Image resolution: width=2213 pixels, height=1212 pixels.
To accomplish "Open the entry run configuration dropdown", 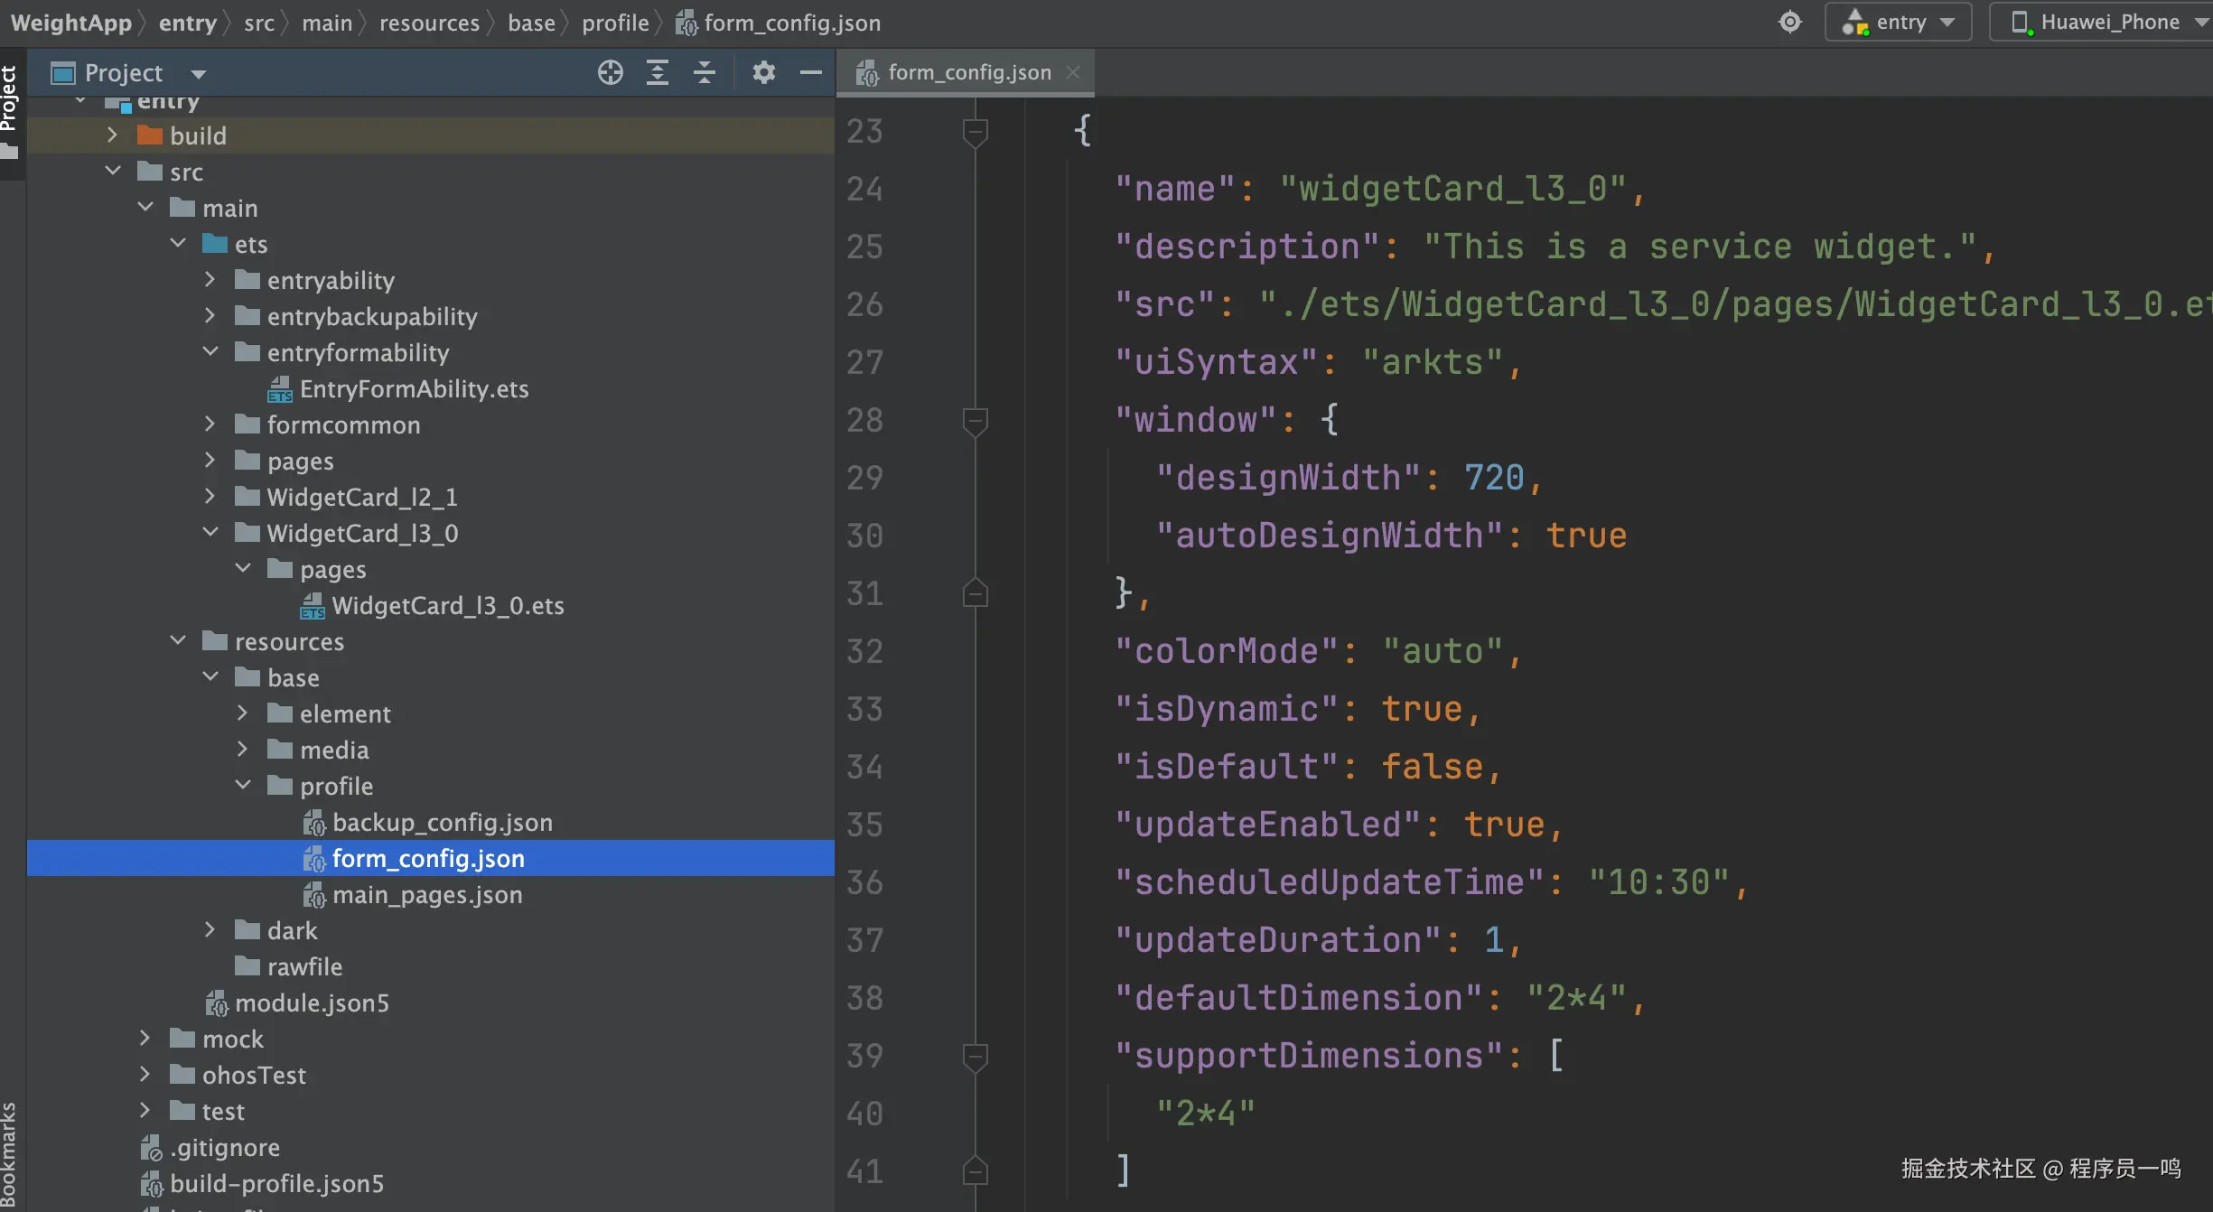I will point(1899,23).
